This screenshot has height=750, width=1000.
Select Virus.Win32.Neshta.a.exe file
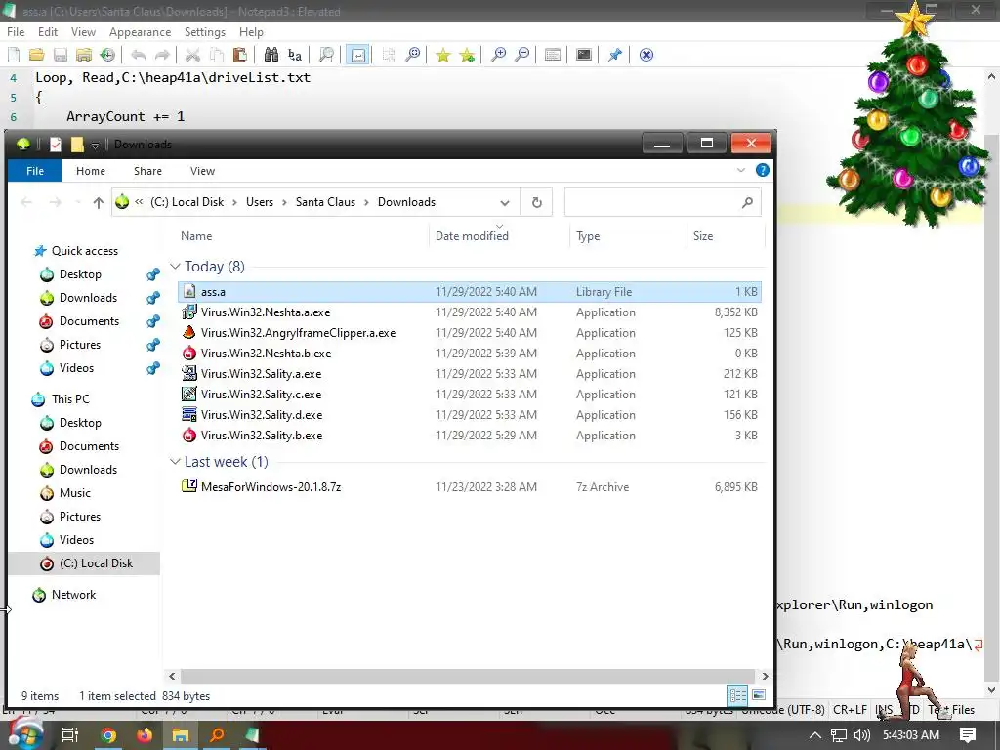pos(470,312)
